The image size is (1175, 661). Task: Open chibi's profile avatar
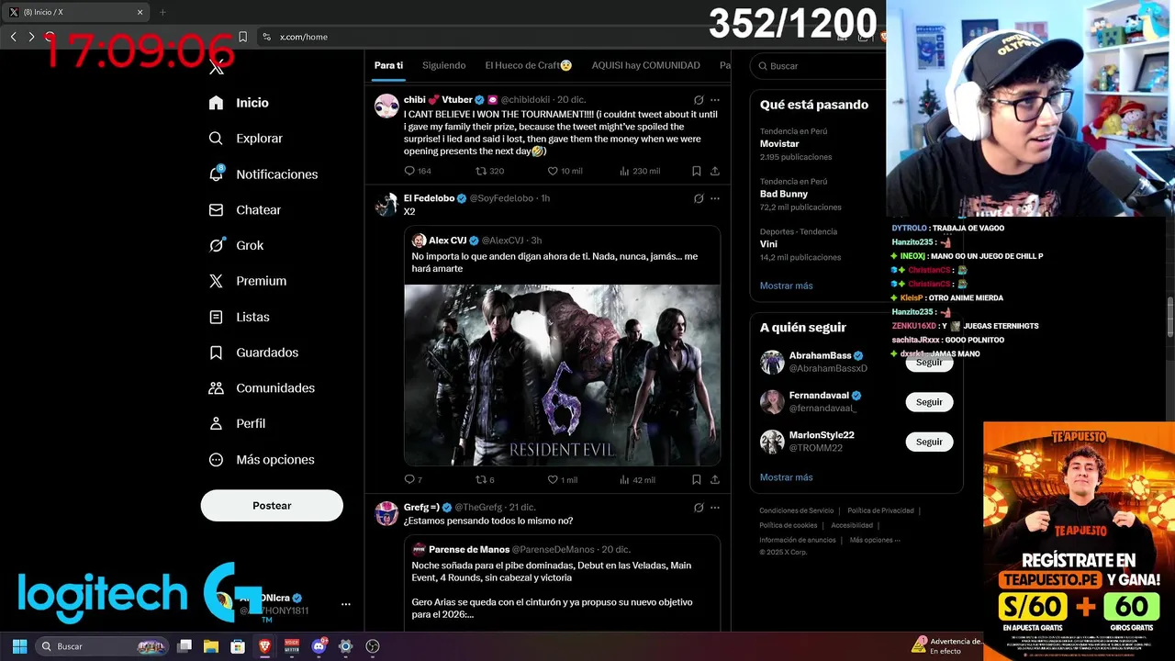(x=386, y=106)
